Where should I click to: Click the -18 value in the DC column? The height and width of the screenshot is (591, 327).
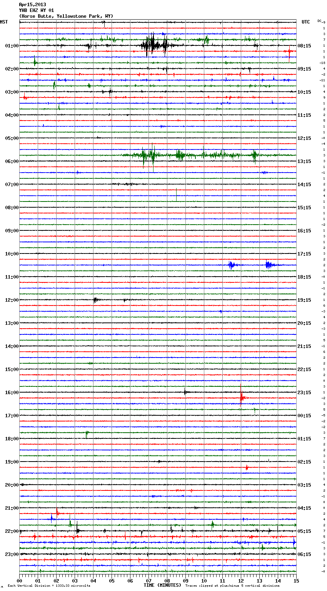click(x=322, y=63)
